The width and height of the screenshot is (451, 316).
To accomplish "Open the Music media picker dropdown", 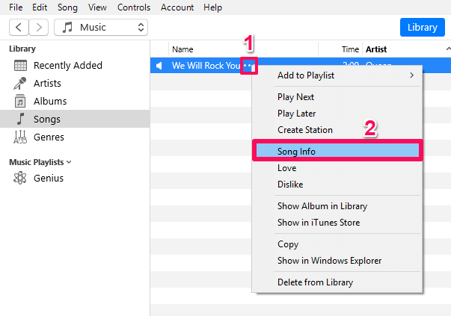I will (101, 28).
